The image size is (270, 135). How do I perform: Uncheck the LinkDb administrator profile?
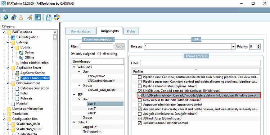click(x=140, y=95)
